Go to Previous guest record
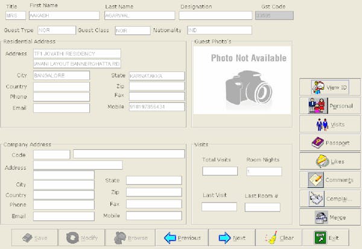This screenshot has width=362, height=249. pos(182,238)
